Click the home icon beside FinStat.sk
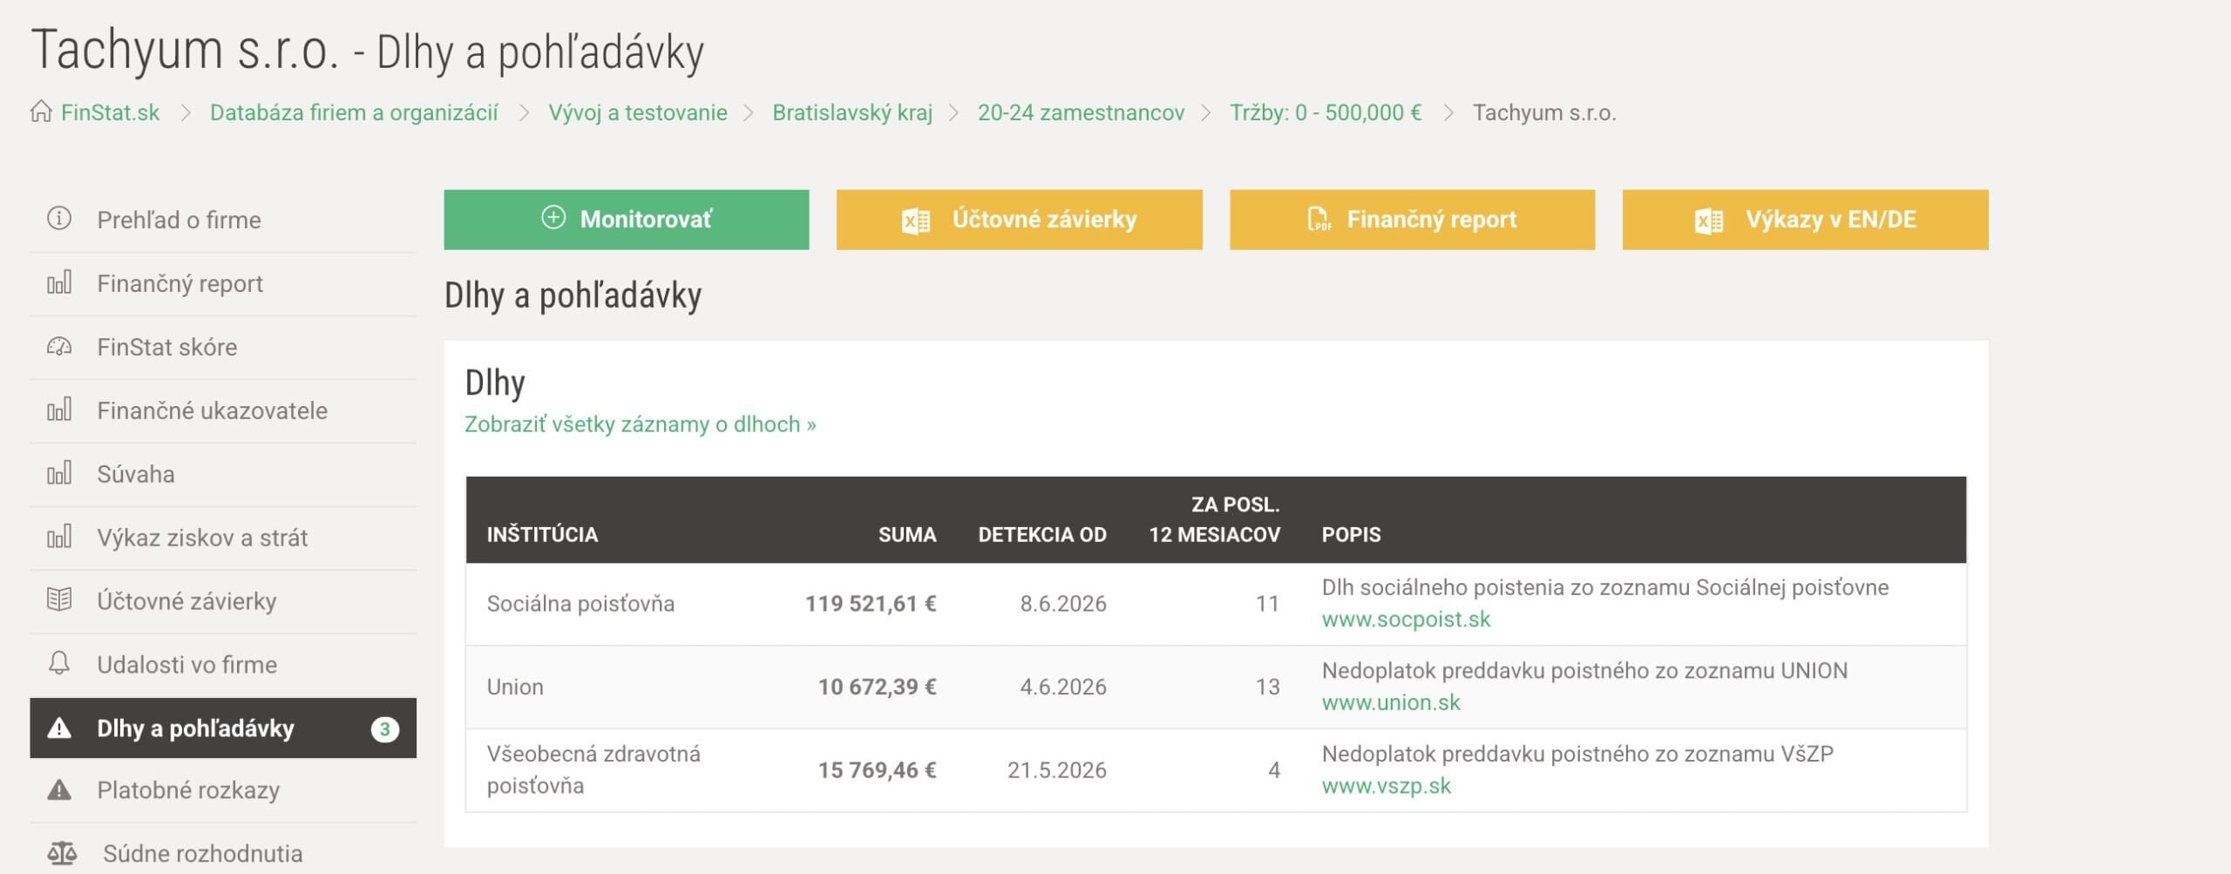This screenshot has width=2231, height=874. coord(41,112)
